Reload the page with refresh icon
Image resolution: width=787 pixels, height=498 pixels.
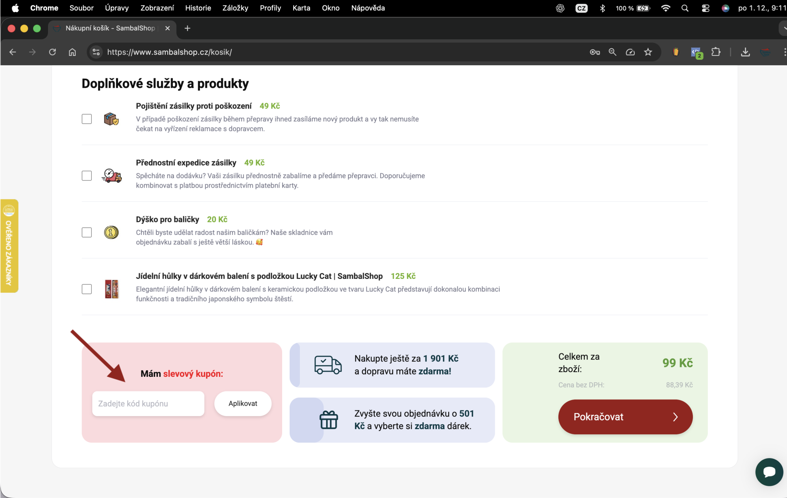52,52
